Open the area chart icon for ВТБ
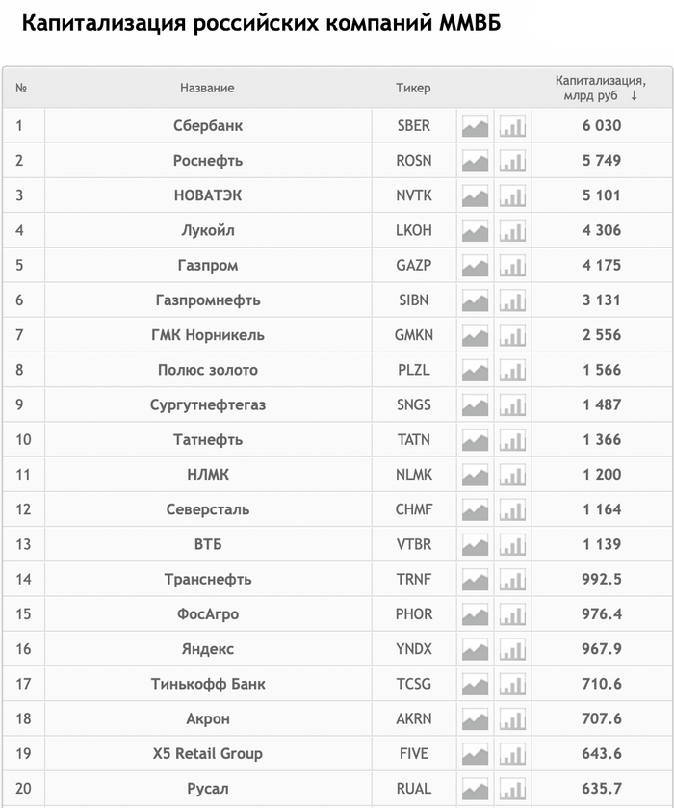 [475, 545]
